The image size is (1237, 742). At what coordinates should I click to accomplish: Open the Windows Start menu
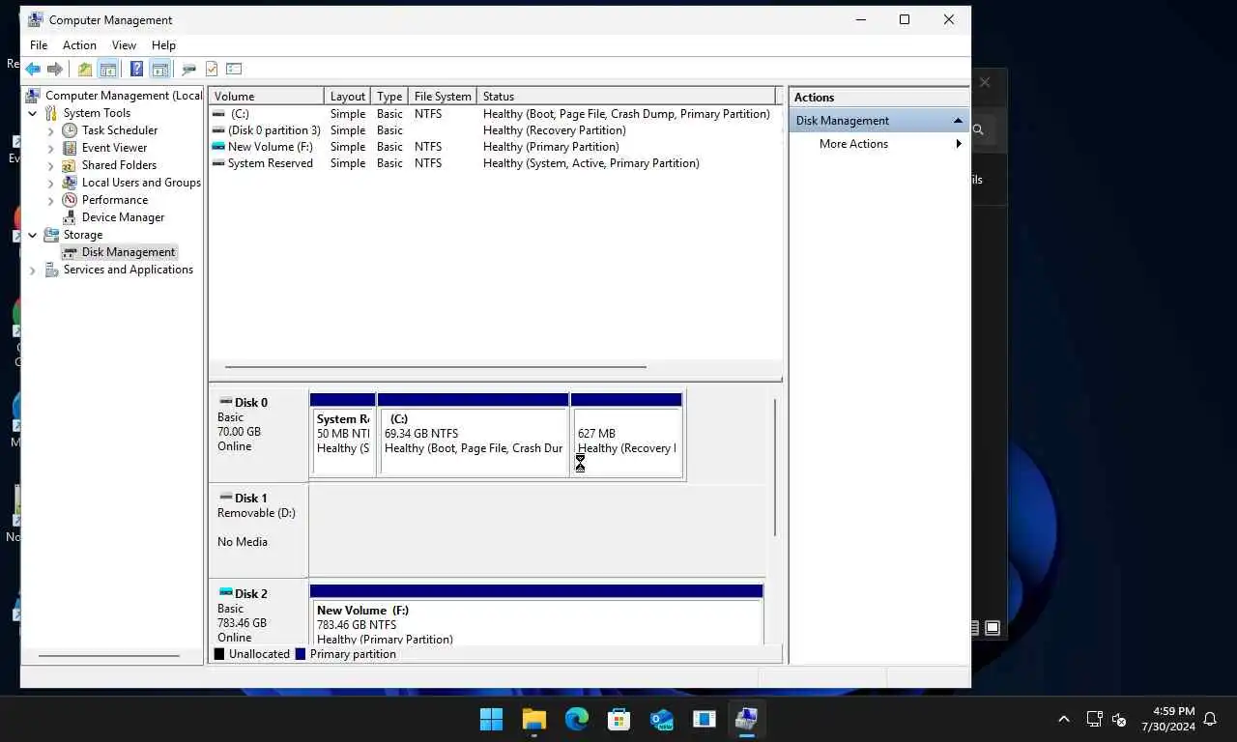click(491, 719)
